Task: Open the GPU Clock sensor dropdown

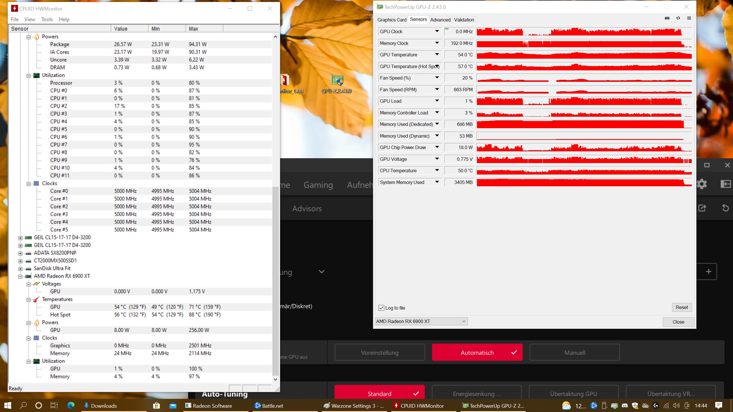Action: [x=437, y=31]
